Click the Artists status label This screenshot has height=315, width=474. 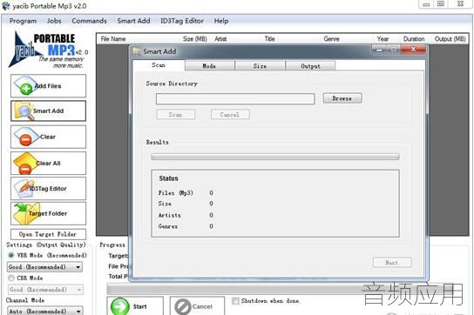click(170, 215)
